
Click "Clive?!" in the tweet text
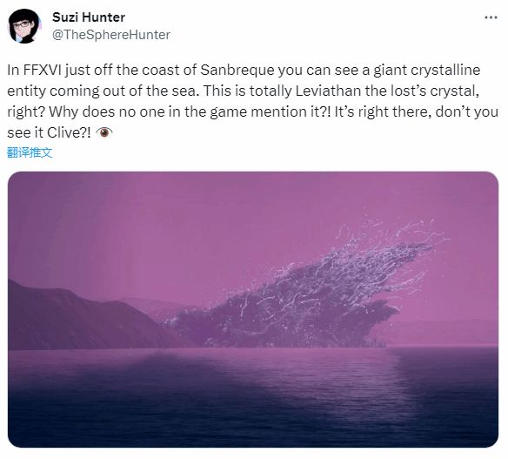pyautogui.click(x=69, y=132)
